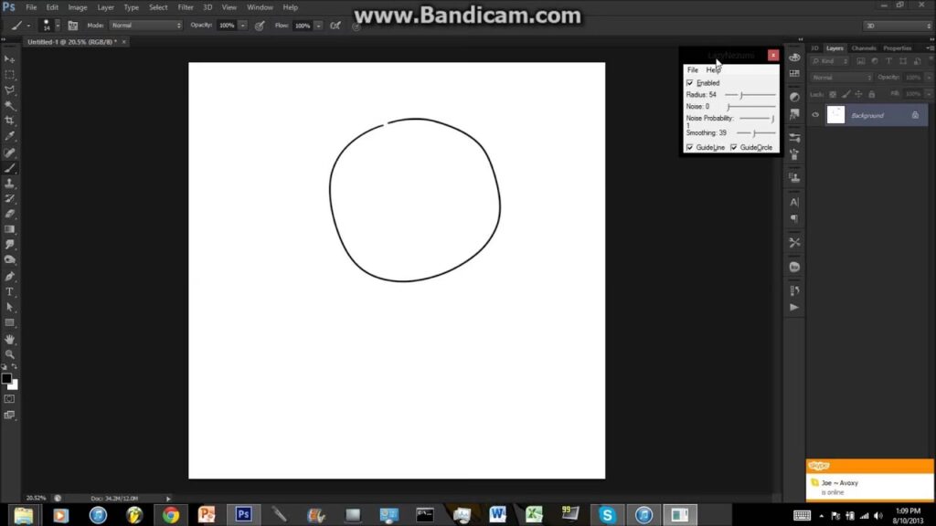Select the Lasso tool

[x=10, y=89]
